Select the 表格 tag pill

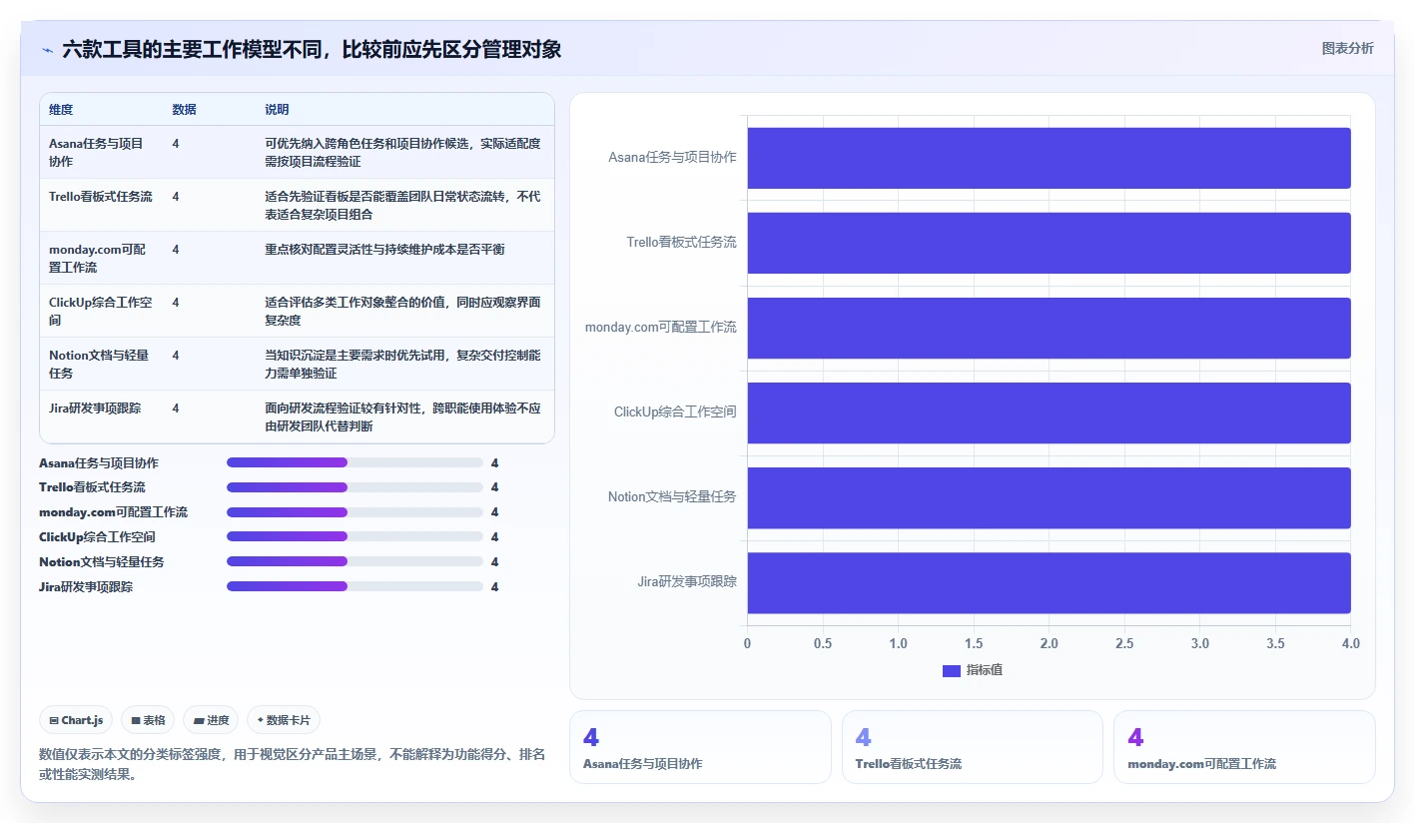point(148,720)
